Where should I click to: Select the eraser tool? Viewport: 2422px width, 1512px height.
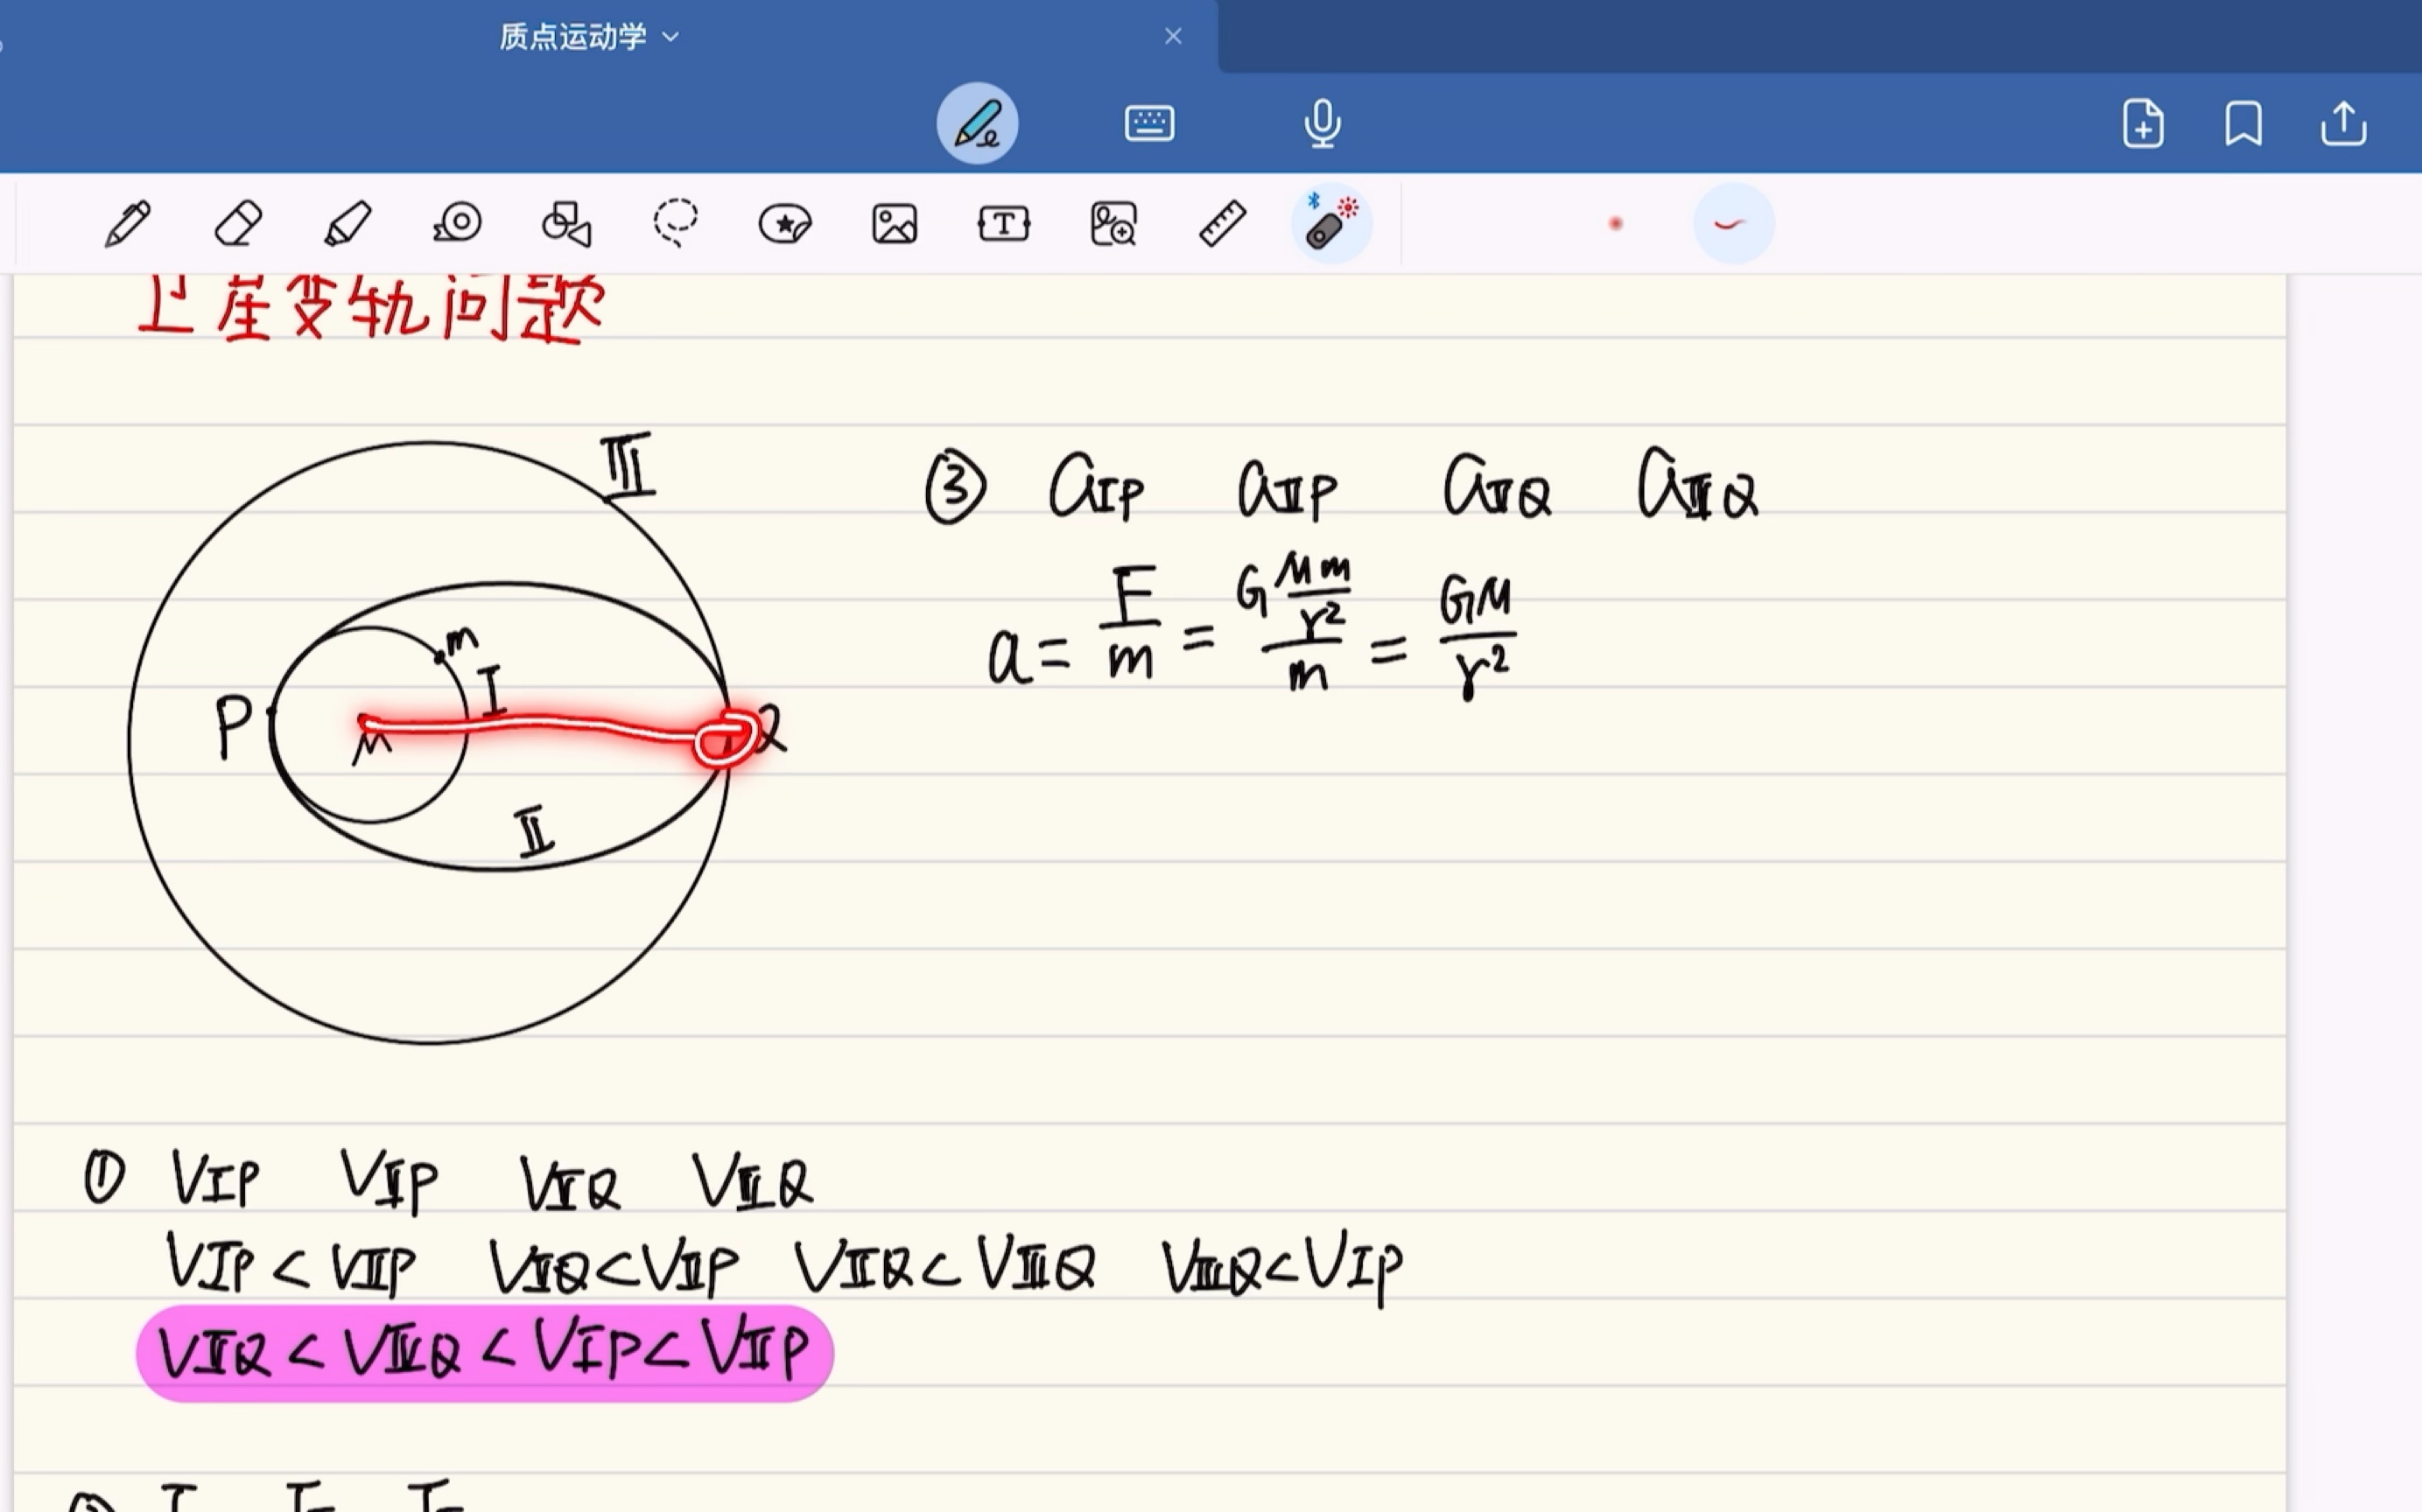(238, 223)
